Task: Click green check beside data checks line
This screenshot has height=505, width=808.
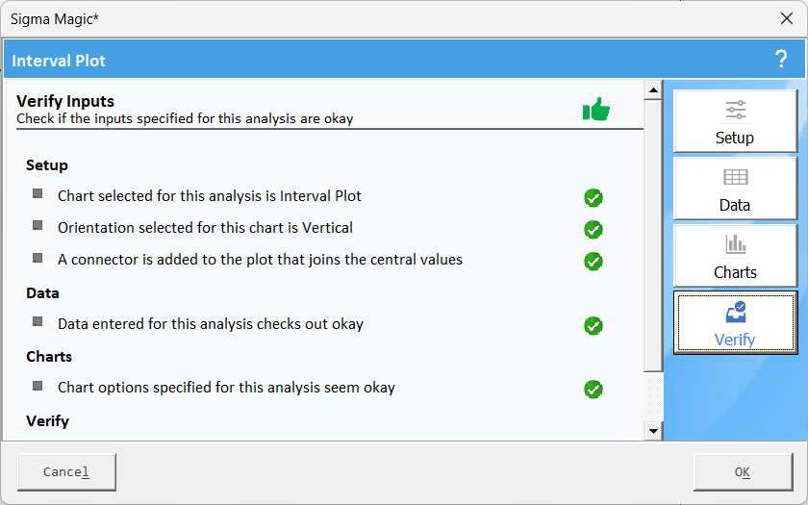Action: (593, 326)
